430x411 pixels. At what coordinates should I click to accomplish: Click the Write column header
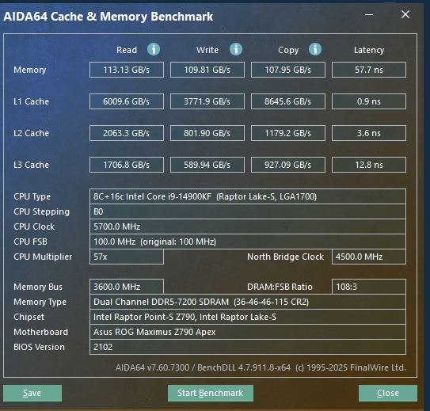point(207,50)
